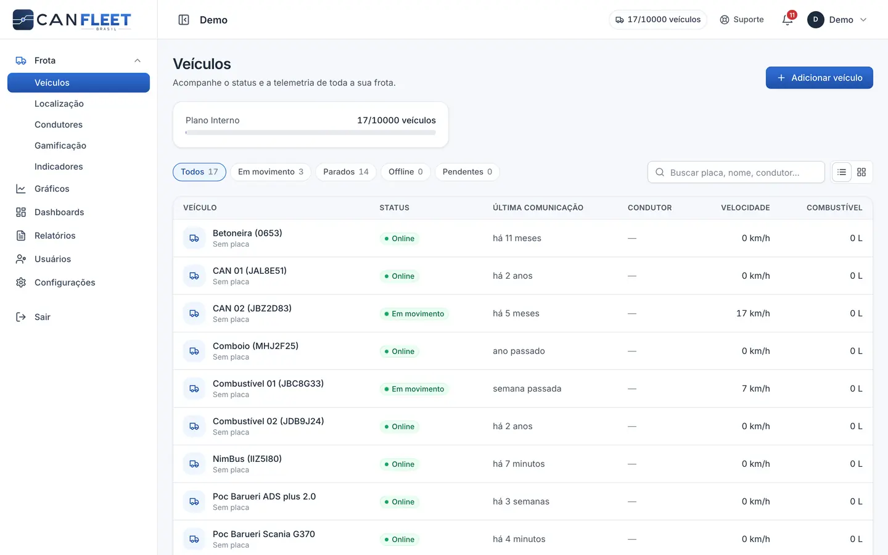Open the notifications bell icon
The height and width of the screenshot is (555, 888).
[x=787, y=20]
